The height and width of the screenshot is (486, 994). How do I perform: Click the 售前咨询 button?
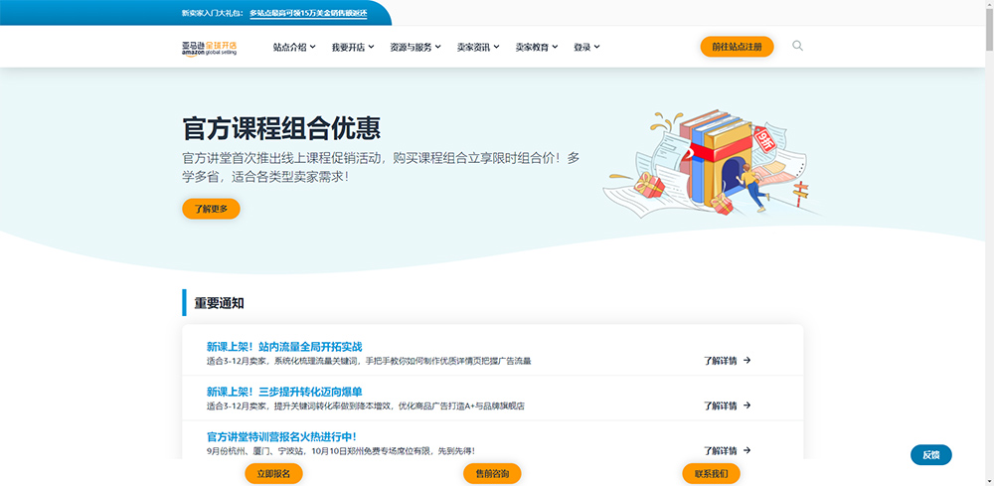tap(492, 474)
